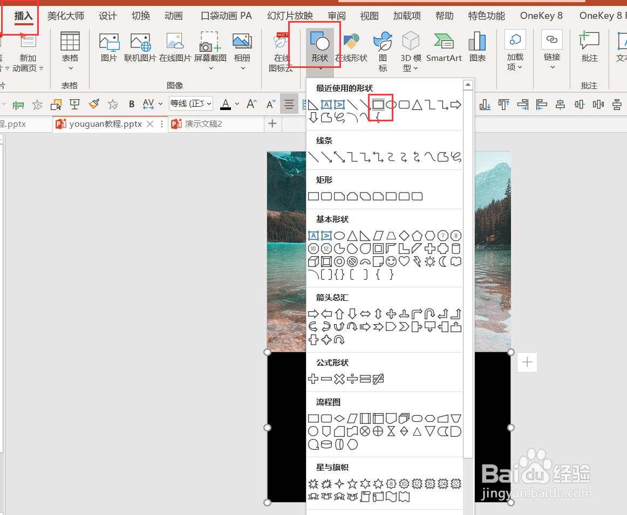This screenshot has width=627, height=515.
Task: Open 在线形状 online shapes
Action: click(x=351, y=47)
